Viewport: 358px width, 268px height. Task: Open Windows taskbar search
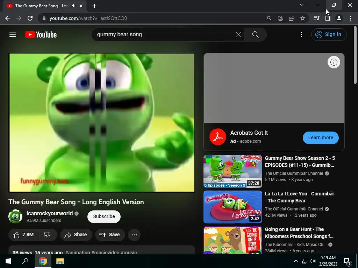25,261
